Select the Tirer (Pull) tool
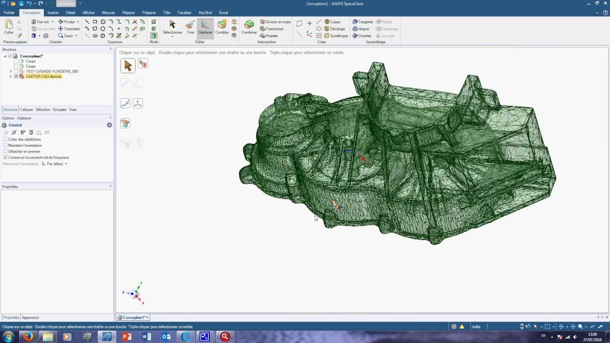The image size is (610, 343). (190, 27)
